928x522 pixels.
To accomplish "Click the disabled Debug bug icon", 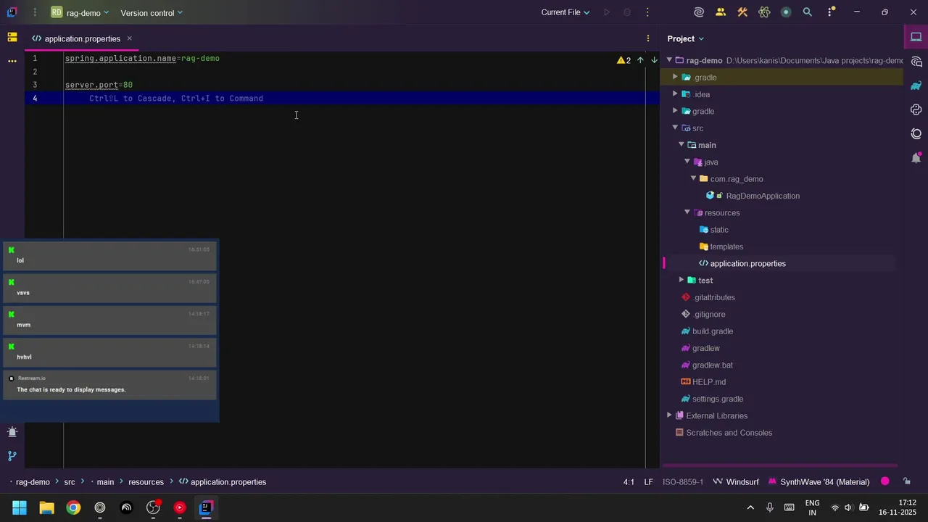I will tap(627, 12).
